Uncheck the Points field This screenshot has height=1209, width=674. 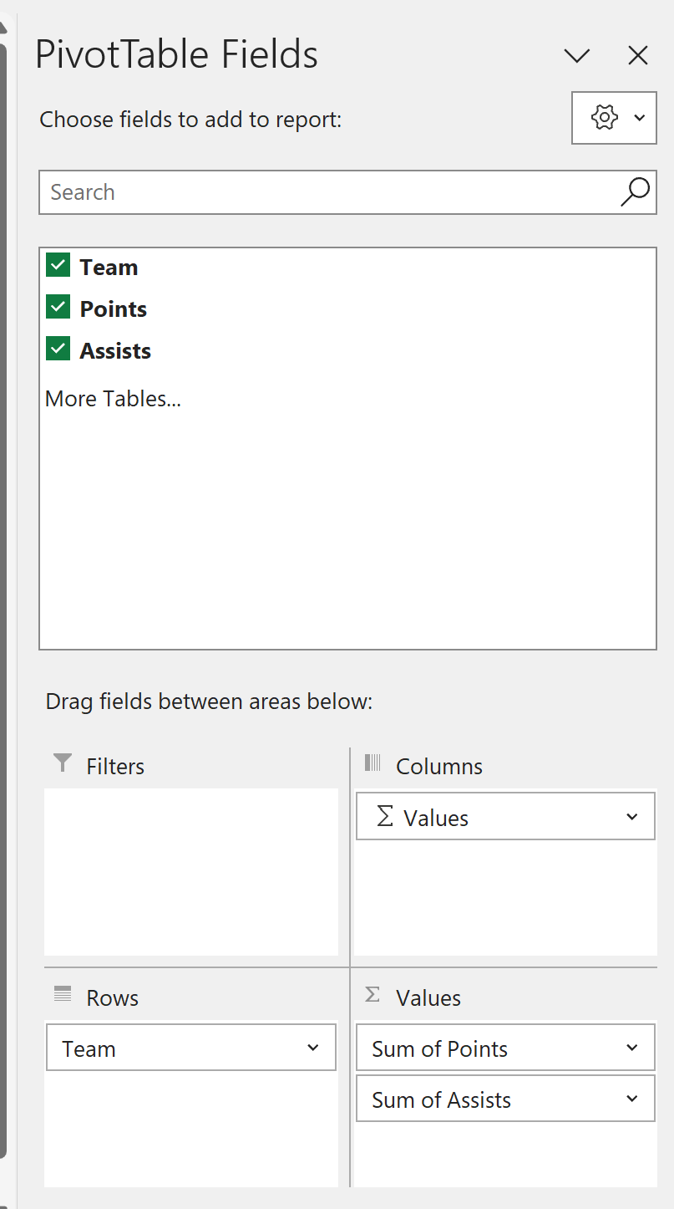pyautogui.click(x=58, y=307)
